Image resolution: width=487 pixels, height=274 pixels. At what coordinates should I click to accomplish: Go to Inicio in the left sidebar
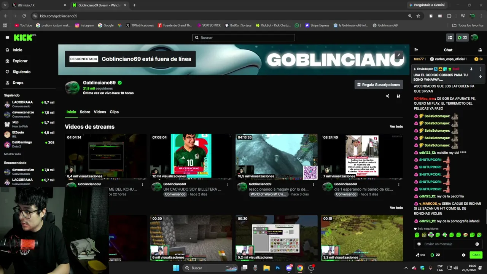pyautogui.click(x=17, y=50)
